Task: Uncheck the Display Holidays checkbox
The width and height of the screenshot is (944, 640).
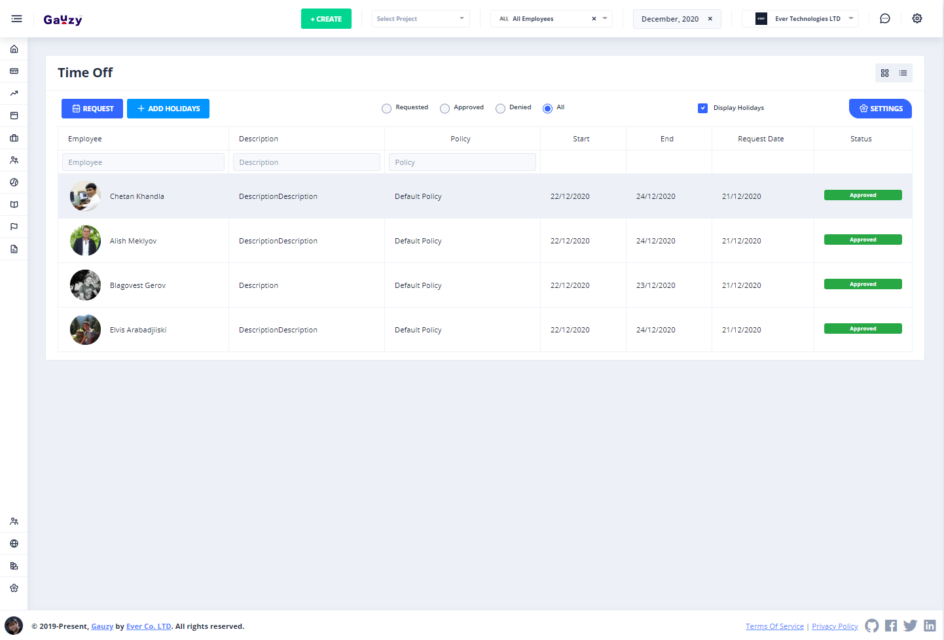Action: coord(702,108)
